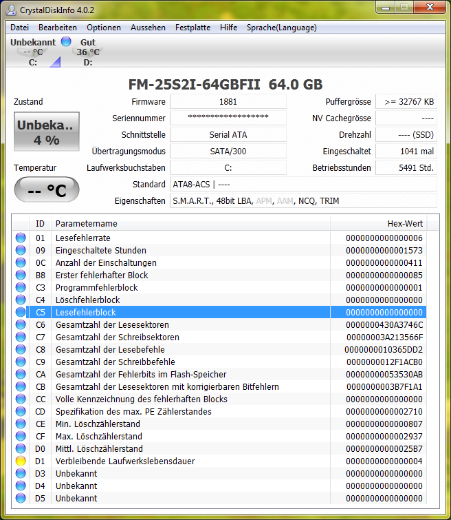This screenshot has height=520, width=451.
Task: Click status orb of Programmfehlerblock row
Action: pyautogui.click(x=21, y=287)
